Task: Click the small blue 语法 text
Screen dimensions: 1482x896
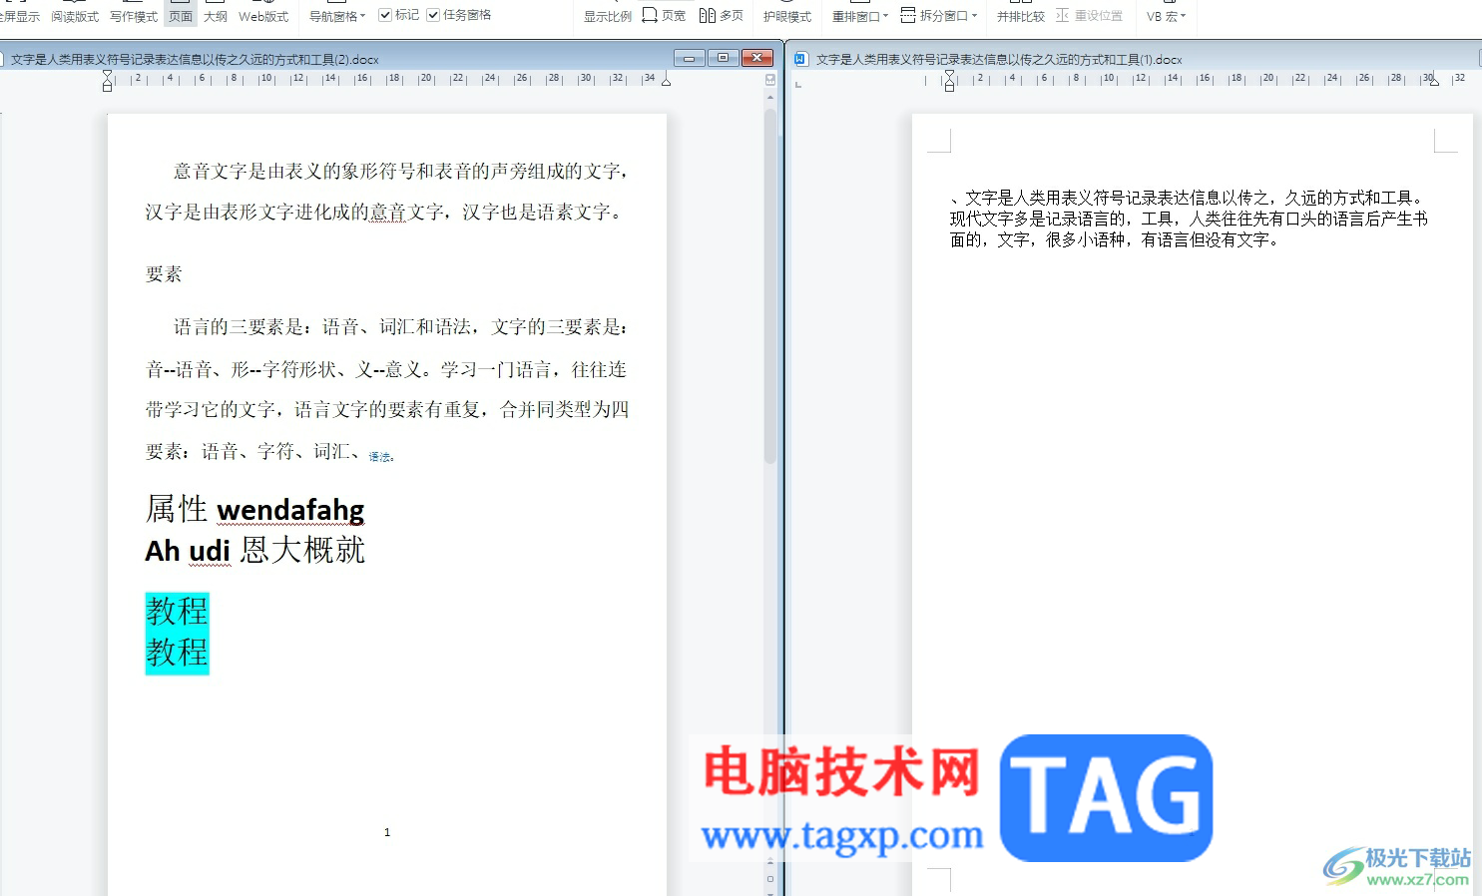Action: tap(381, 457)
